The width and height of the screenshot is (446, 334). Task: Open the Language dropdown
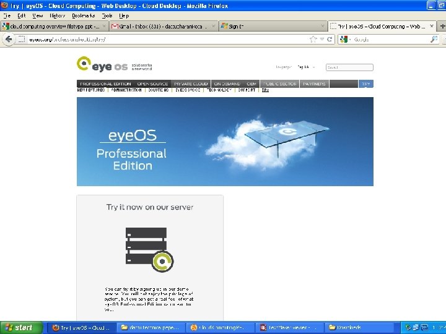306,67
